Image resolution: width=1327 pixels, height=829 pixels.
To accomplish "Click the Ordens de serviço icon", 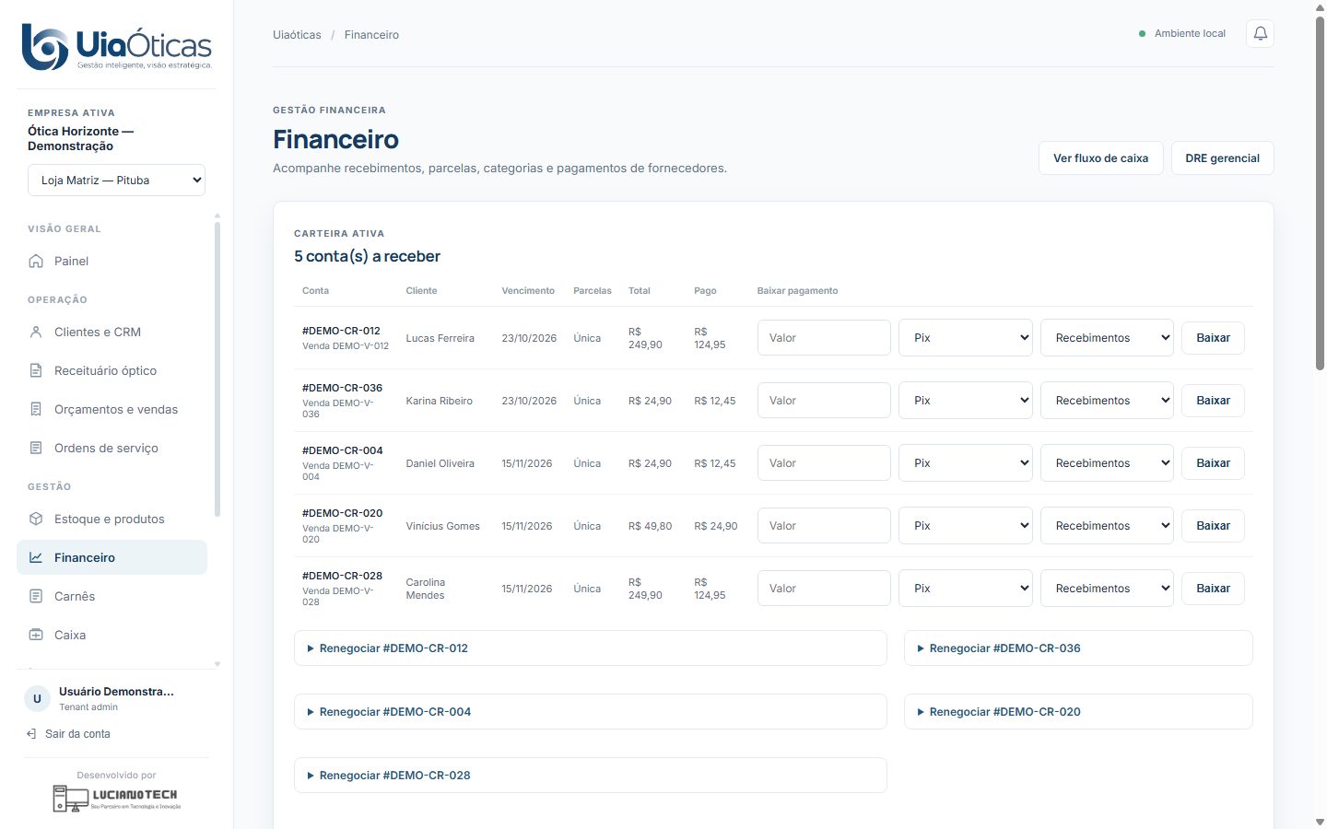I will coord(36,448).
